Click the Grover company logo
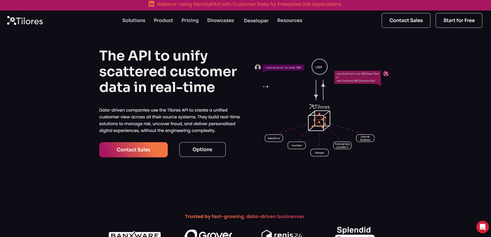 coord(208,233)
